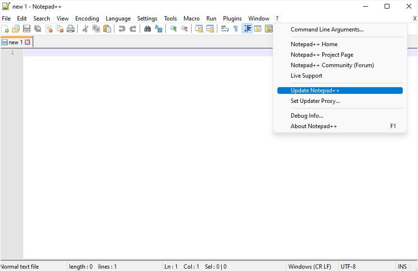This screenshot has width=418, height=271.
Task: Open the File menu
Action: (x=6, y=19)
